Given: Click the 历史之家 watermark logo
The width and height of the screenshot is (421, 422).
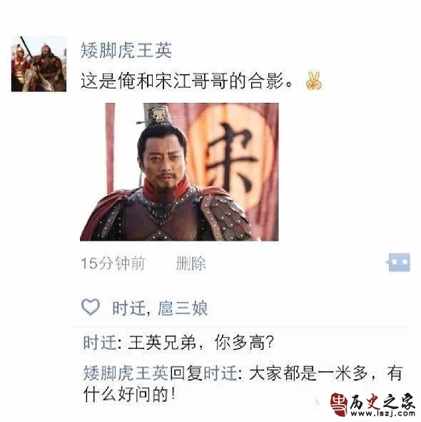Looking at the screenshot, I should (373, 405).
